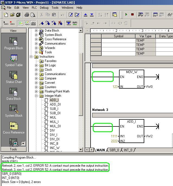This screenshot has width=173, height=186.
Task: Click the Toggle Bookmark flag icon
Action: (41, 23)
